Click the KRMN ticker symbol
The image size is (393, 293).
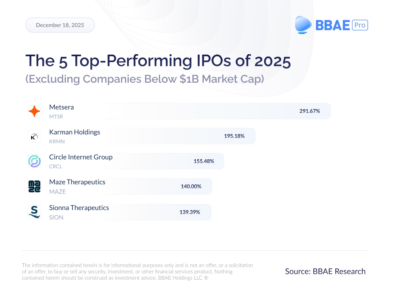point(57,142)
